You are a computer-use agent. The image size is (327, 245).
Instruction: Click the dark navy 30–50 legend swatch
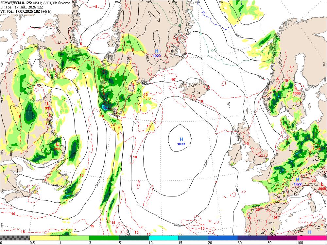(252, 238)
